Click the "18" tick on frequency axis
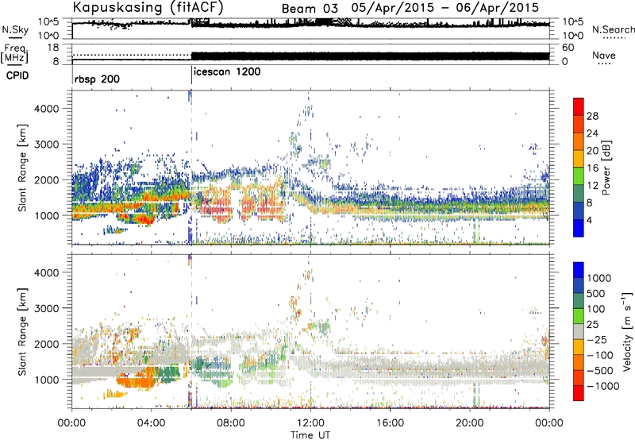The height and width of the screenshot is (440, 635). coord(53,48)
